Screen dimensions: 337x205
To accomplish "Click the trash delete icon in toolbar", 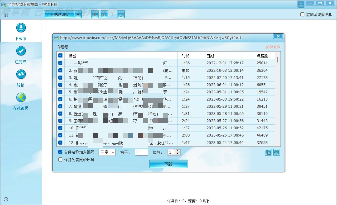I will 121,15.
